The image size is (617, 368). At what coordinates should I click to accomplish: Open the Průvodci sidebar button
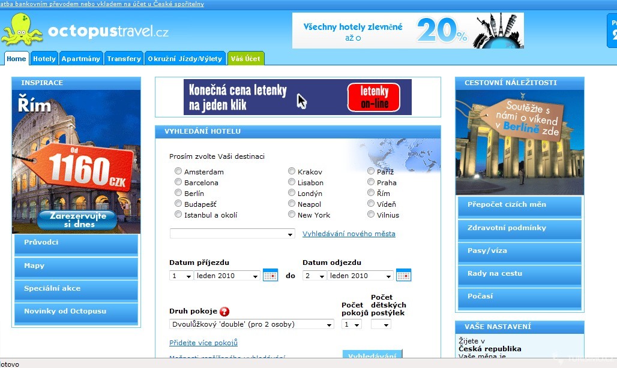[76, 245]
